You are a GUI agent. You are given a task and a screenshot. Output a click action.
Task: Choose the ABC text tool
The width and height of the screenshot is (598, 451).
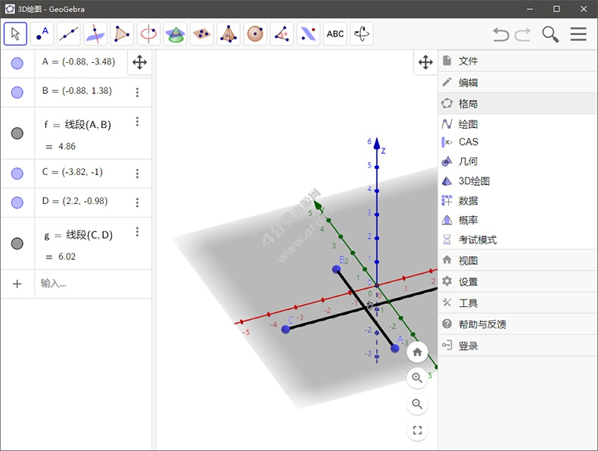coord(335,33)
